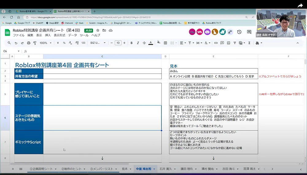Open text rotation dropdown
Screen dimensions: 307x175
pos(207,43)
